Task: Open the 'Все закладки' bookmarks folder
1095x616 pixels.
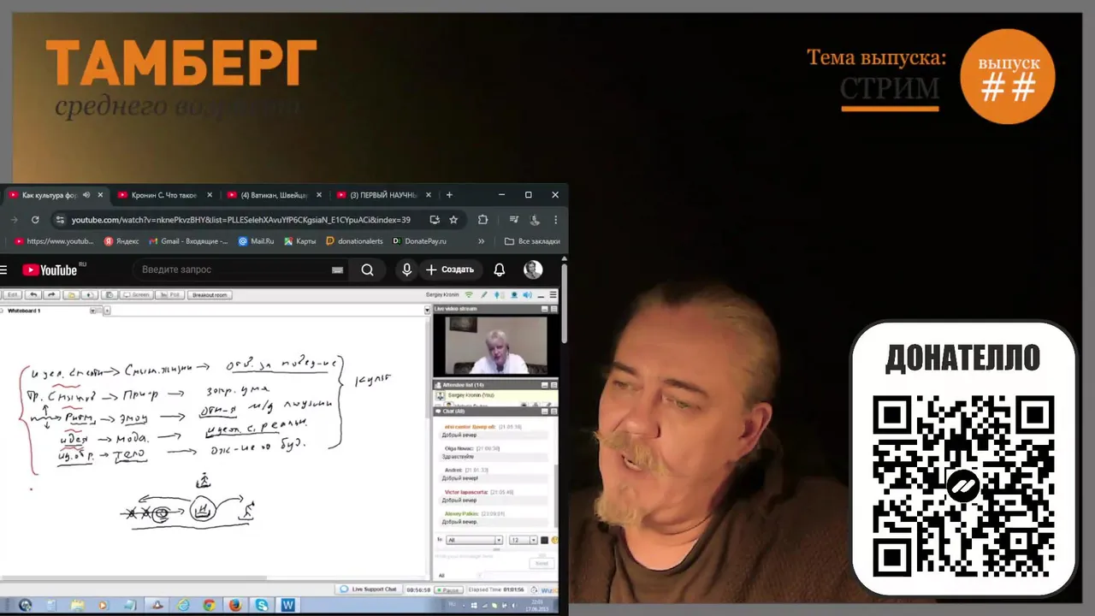Action: pyautogui.click(x=532, y=241)
